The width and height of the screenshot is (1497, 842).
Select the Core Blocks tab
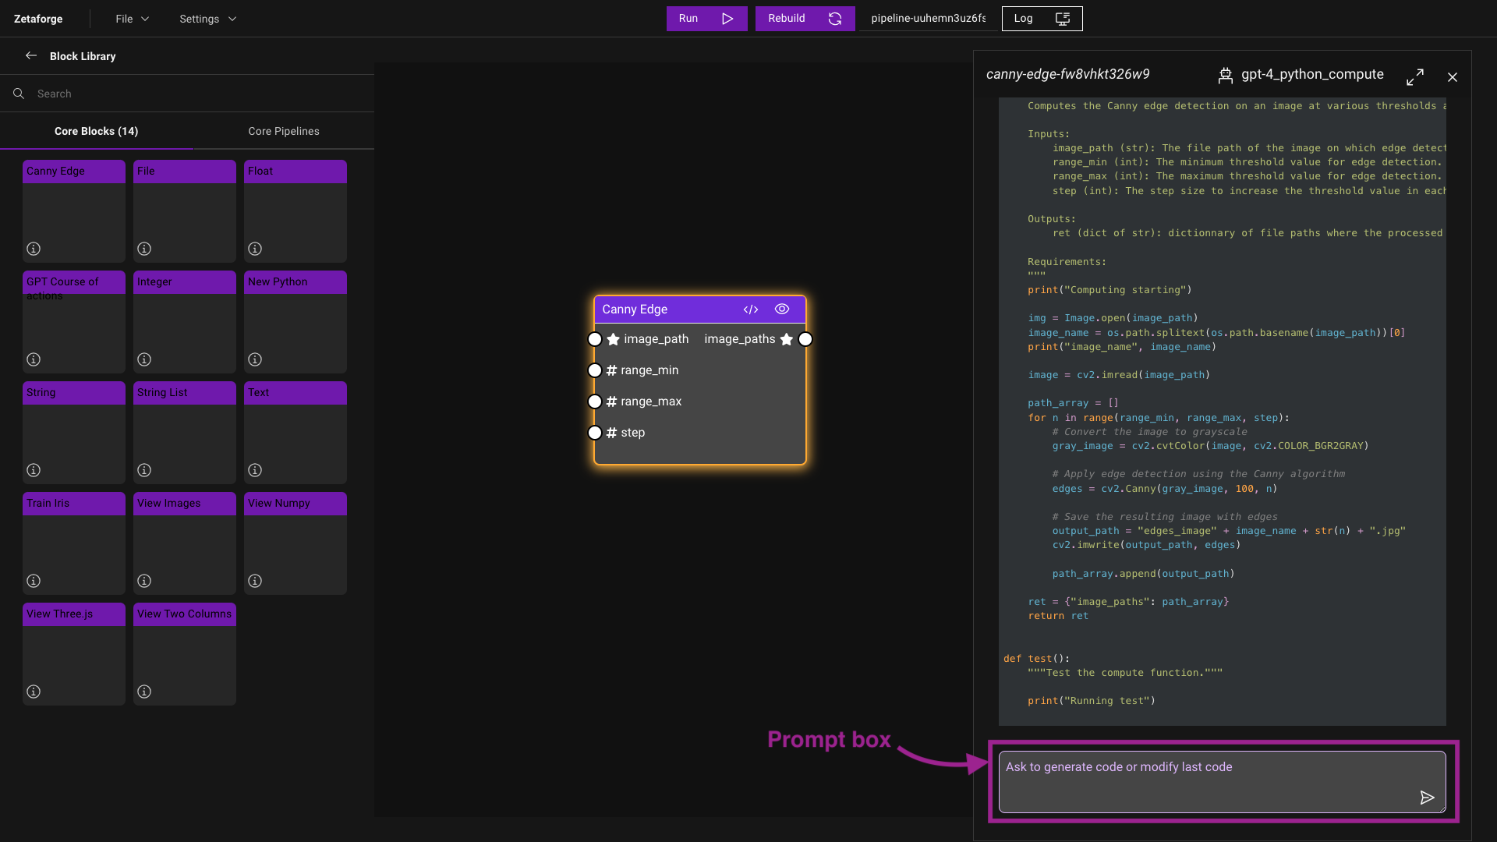(x=97, y=130)
